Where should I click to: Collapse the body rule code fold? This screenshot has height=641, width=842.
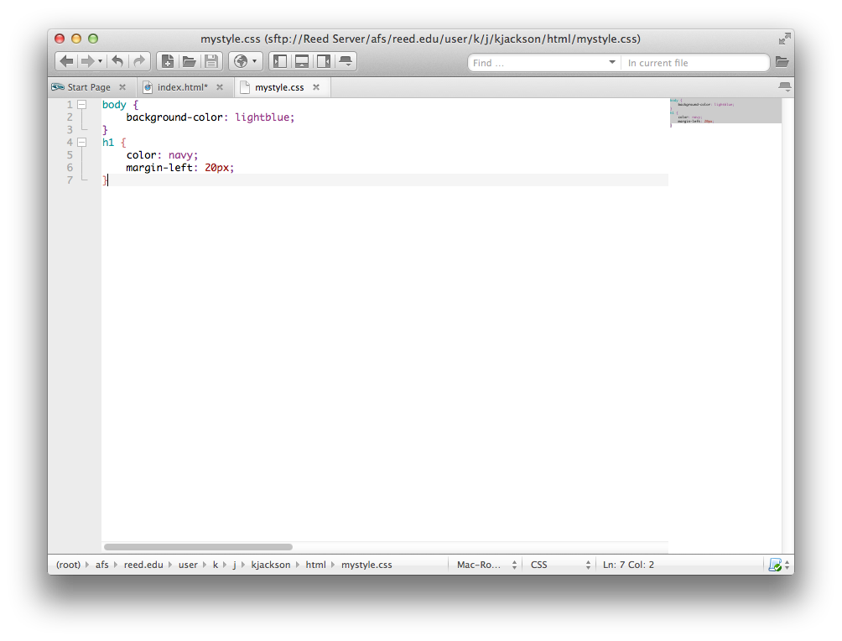[81, 104]
